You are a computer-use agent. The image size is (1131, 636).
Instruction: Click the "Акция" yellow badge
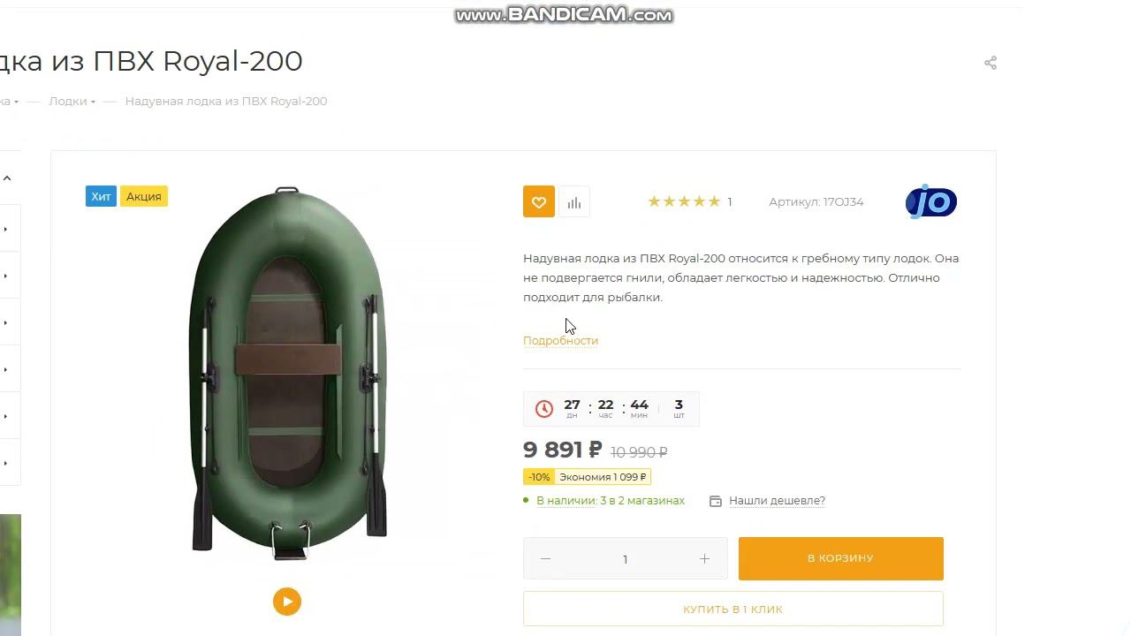(x=143, y=196)
